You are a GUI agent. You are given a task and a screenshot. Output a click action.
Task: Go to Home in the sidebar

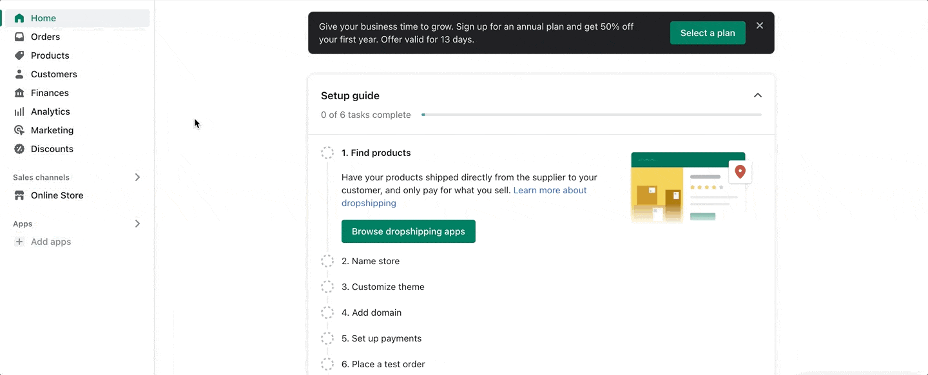point(43,18)
